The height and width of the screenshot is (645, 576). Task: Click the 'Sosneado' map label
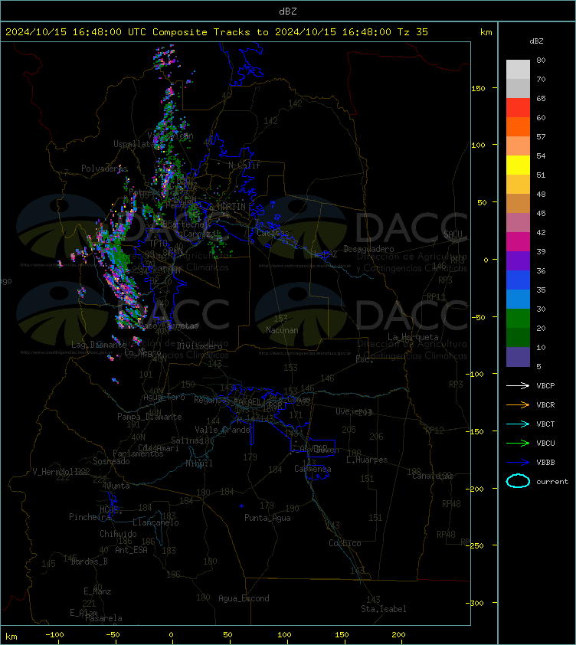point(111,461)
